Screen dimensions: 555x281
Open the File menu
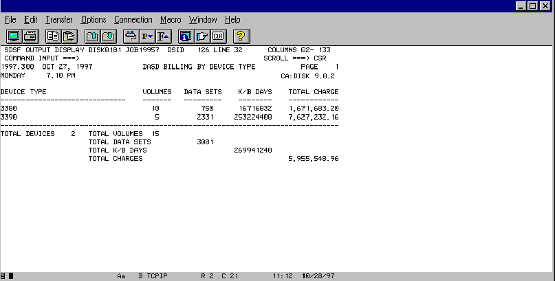[10, 20]
